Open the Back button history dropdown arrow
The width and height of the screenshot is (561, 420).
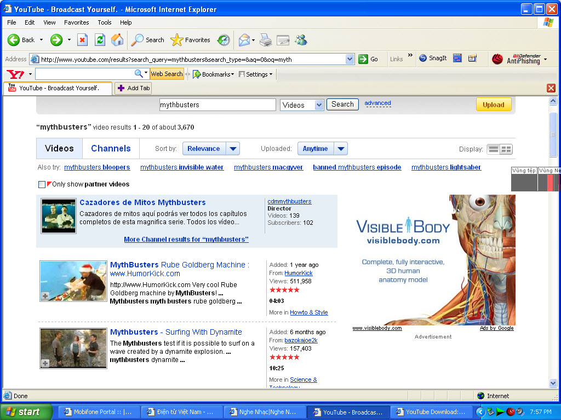(x=41, y=40)
